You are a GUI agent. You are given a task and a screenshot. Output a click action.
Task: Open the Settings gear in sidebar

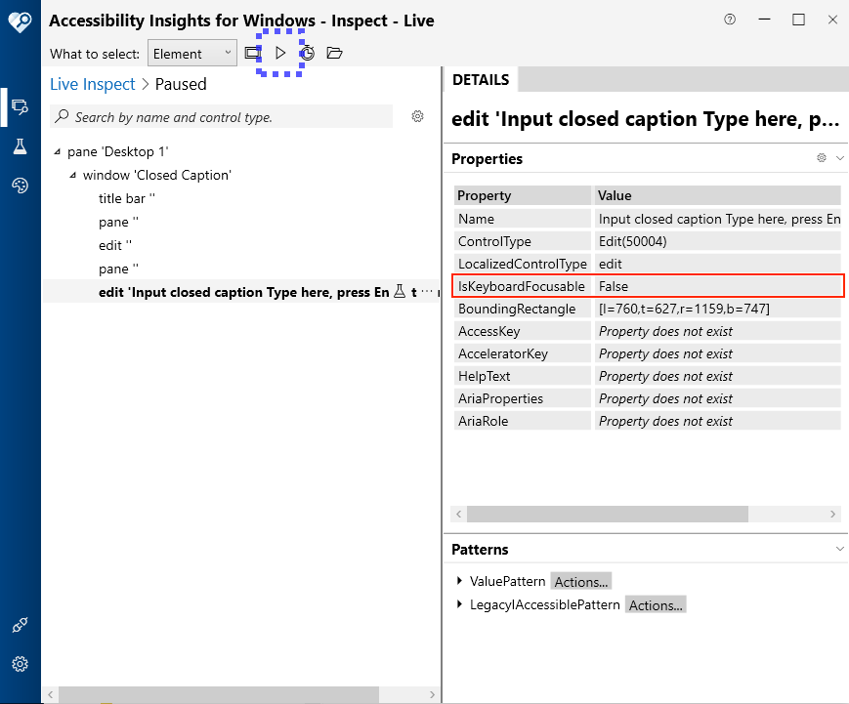point(21,664)
